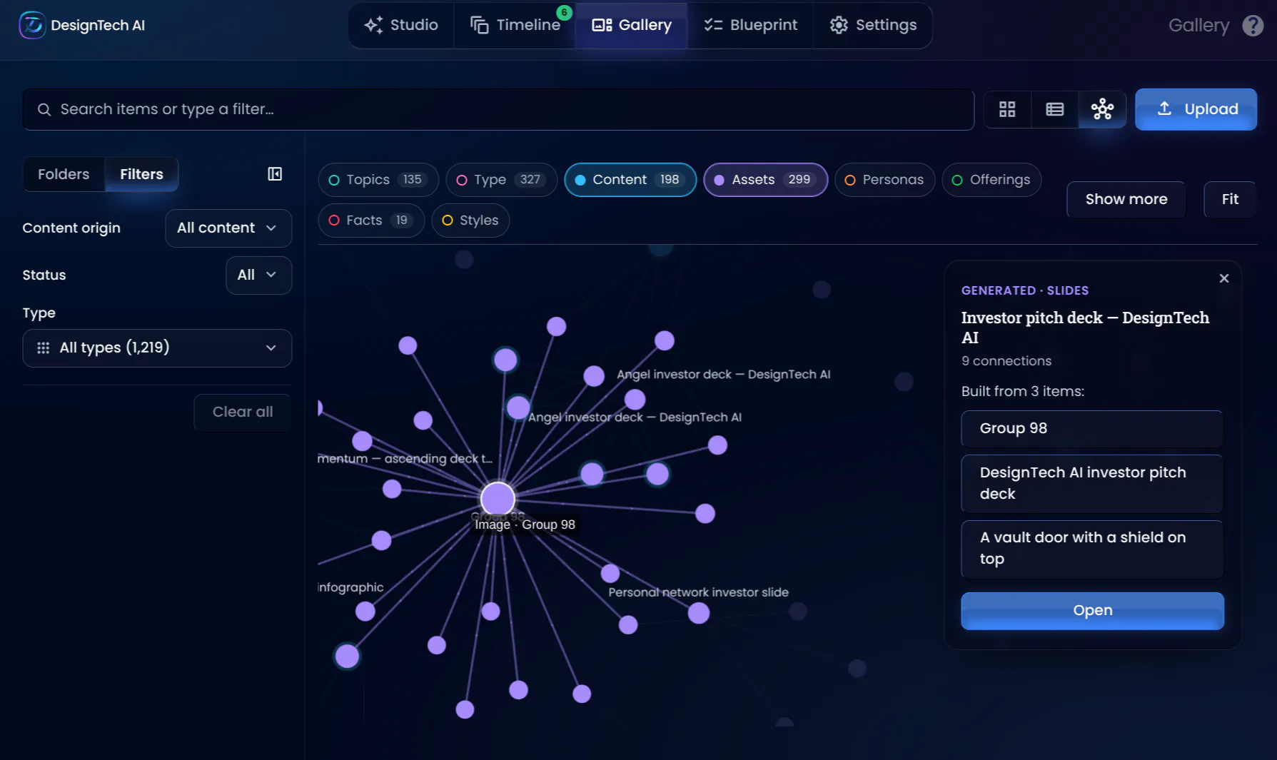Enable the Offerings filter chip
The image size is (1277, 760).
(991, 180)
